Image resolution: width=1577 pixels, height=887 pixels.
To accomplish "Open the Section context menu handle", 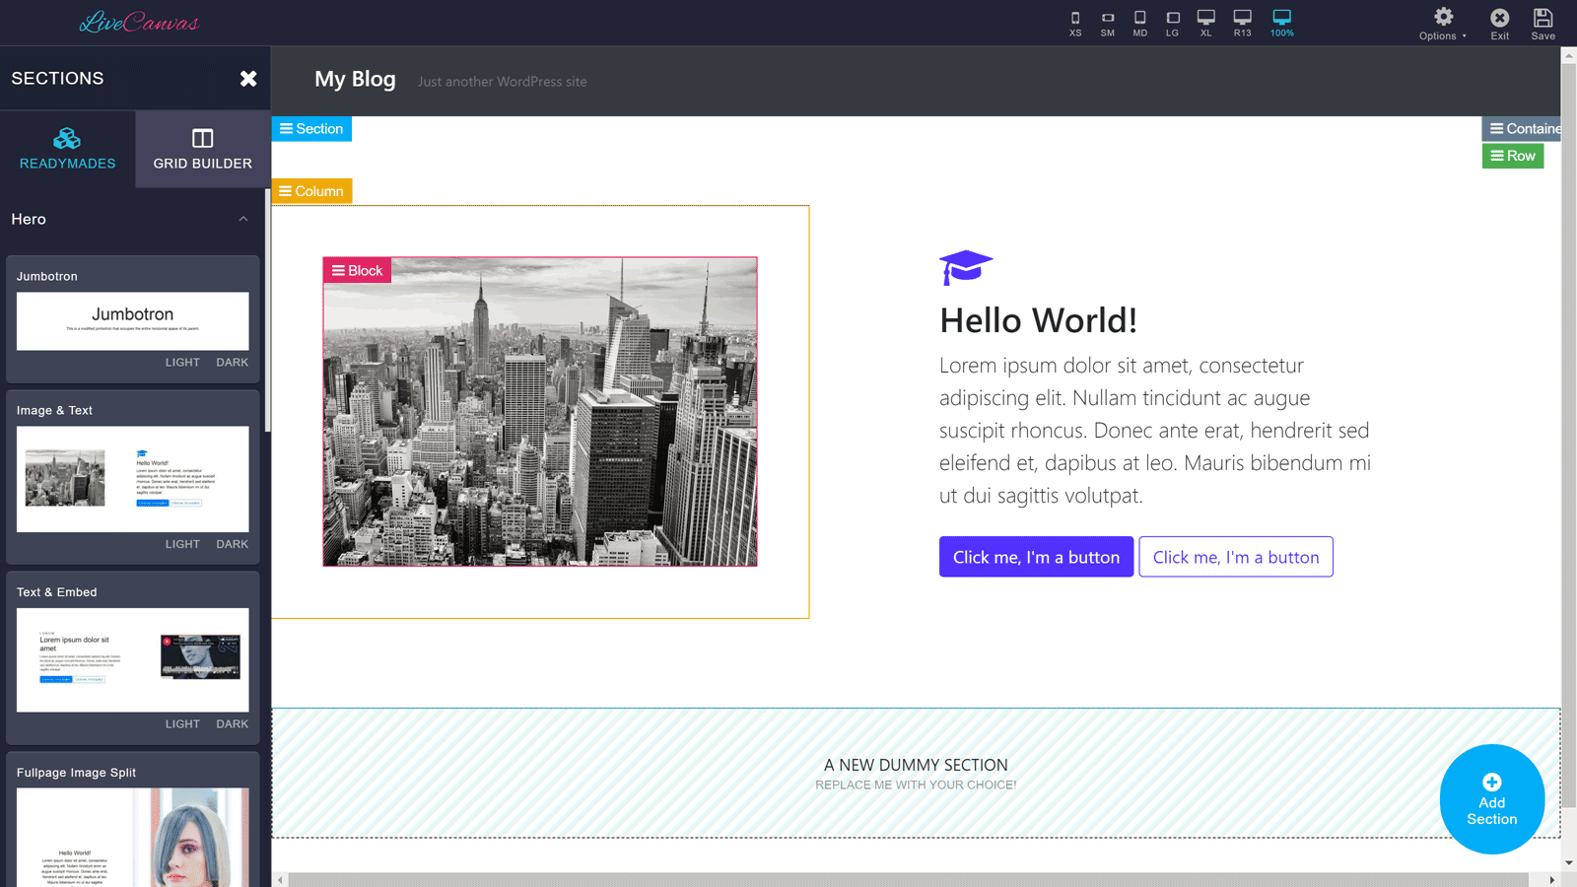I will coord(311,129).
